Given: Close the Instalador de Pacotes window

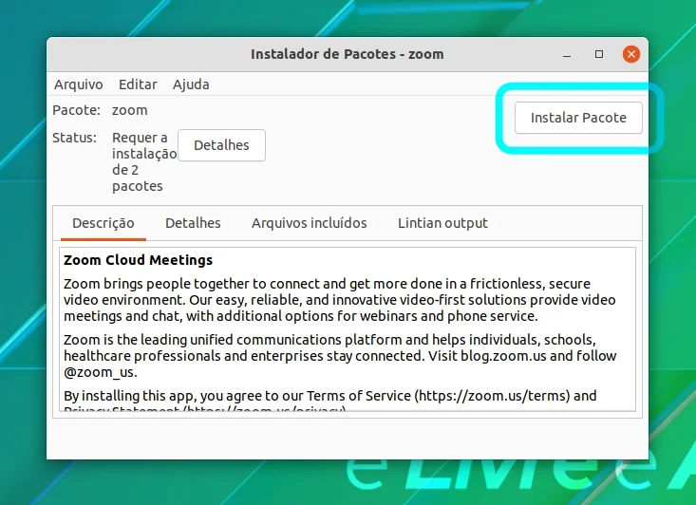Looking at the screenshot, I should coord(631,54).
